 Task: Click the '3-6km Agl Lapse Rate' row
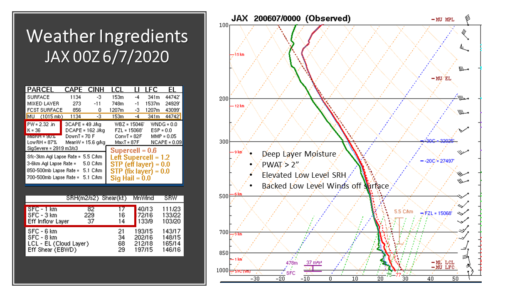(64, 164)
